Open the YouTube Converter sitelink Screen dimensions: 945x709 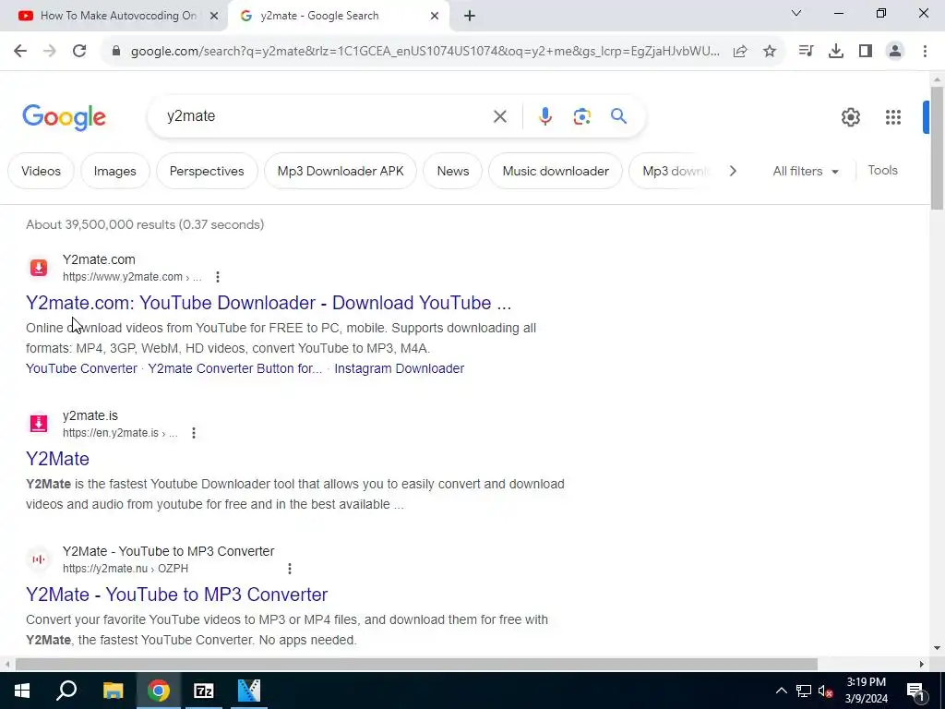pyautogui.click(x=81, y=368)
